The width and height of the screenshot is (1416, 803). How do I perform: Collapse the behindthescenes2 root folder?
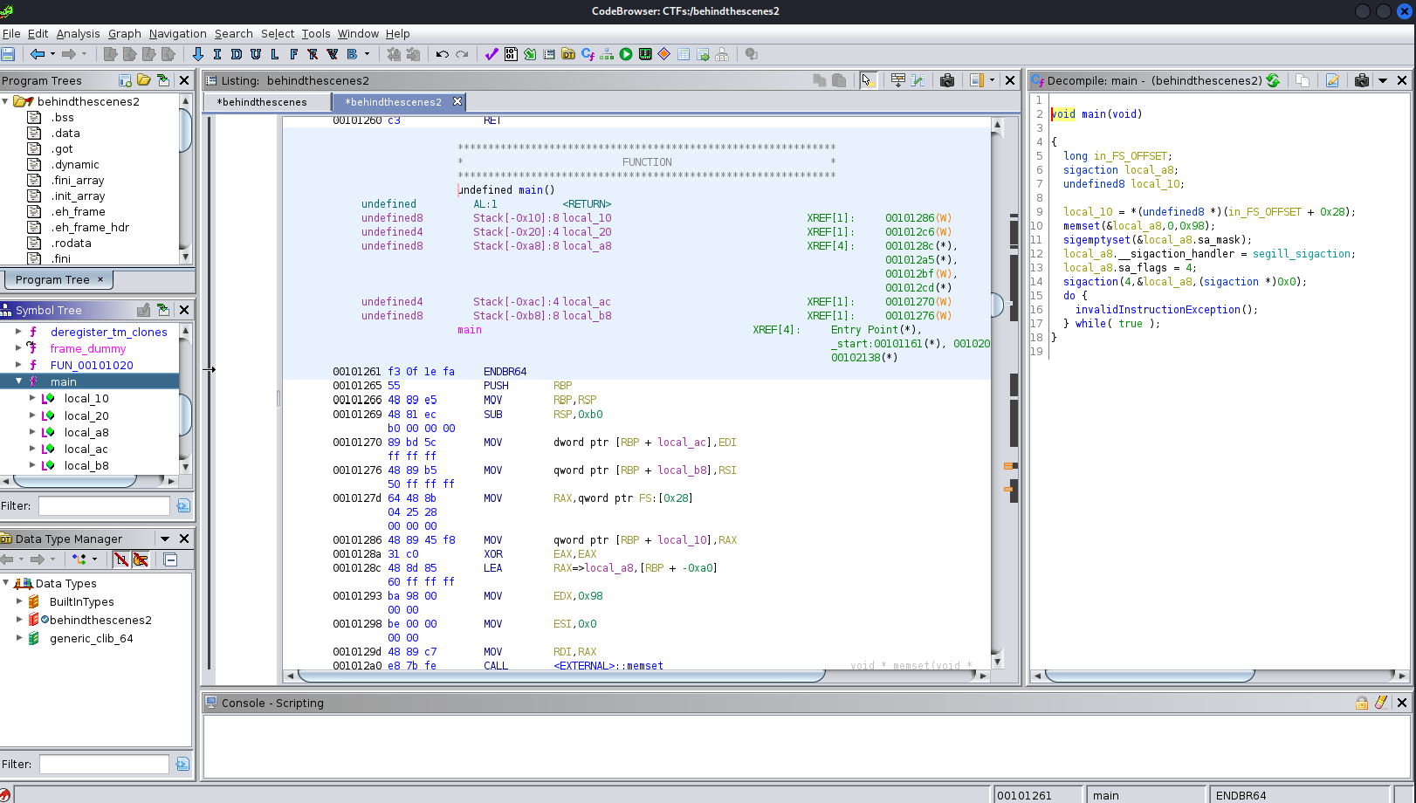click(x=5, y=101)
